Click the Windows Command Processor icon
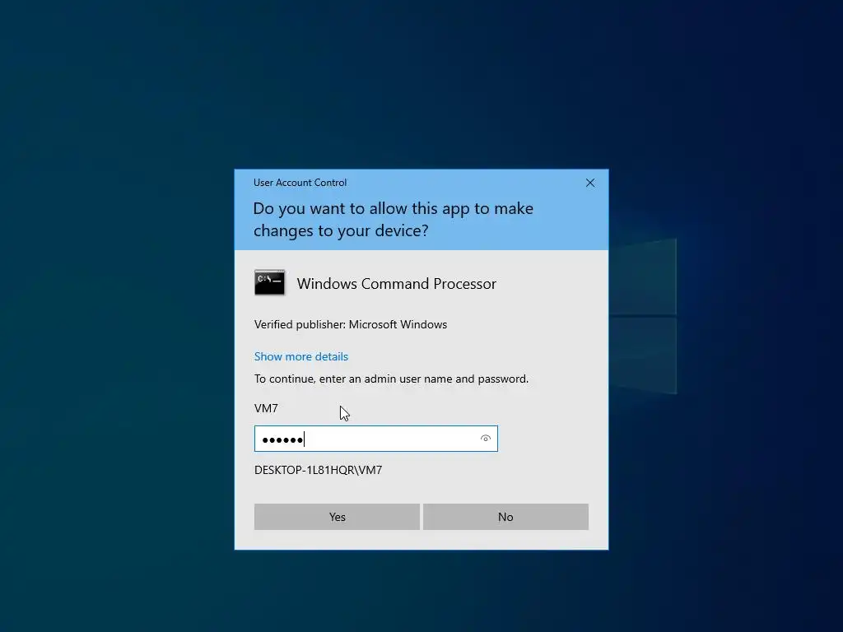Image resolution: width=843 pixels, height=632 pixels. pyautogui.click(x=269, y=283)
